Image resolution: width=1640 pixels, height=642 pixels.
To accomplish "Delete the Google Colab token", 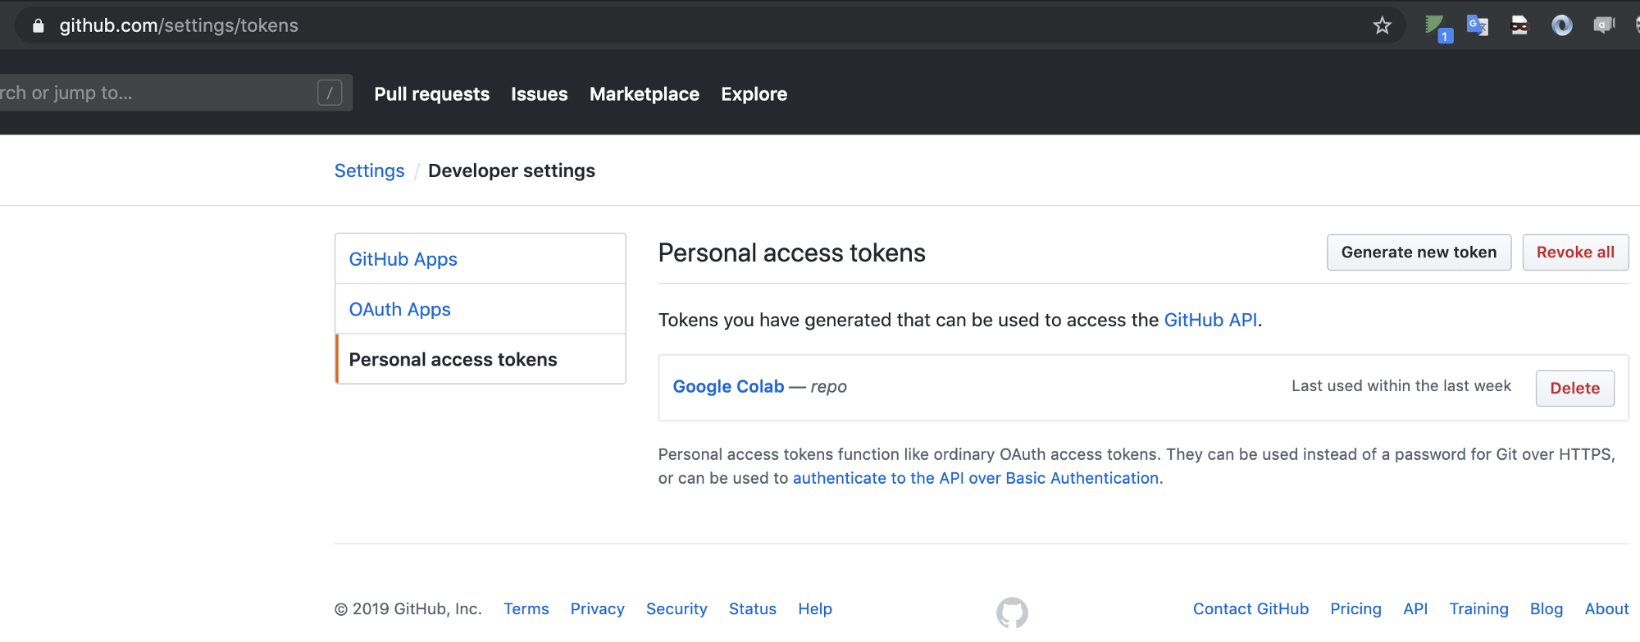I will (1574, 389).
